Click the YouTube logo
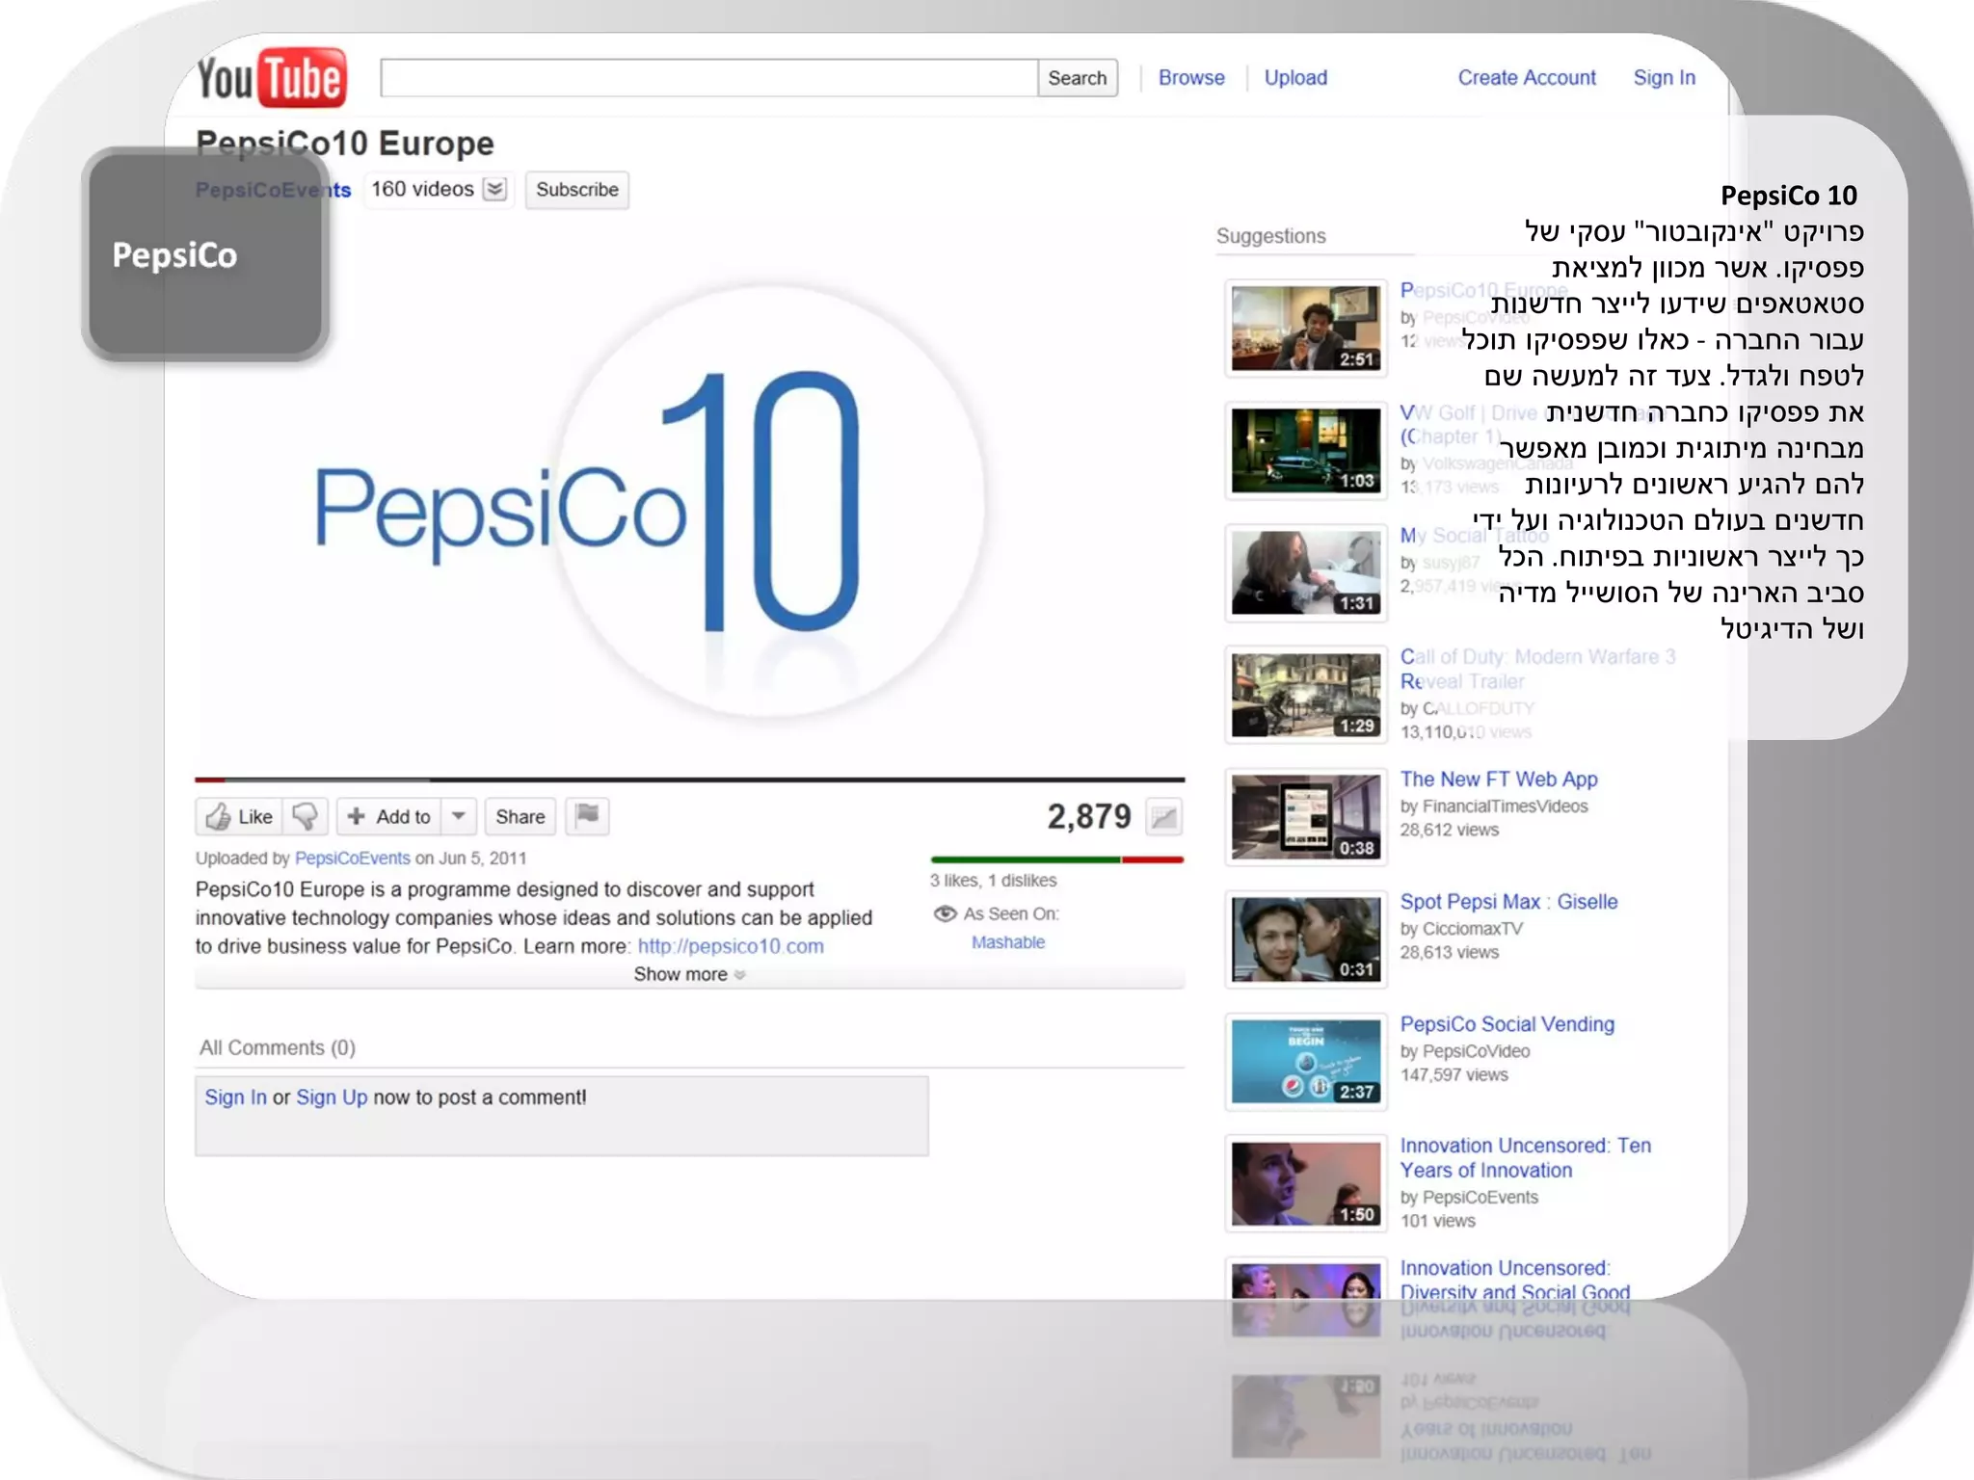1974x1480 pixels. click(272, 77)
